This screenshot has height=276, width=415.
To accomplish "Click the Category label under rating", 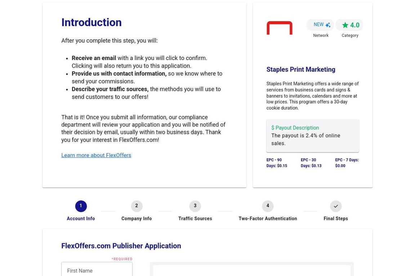I will pyautogui.click(x=350, y=35).
